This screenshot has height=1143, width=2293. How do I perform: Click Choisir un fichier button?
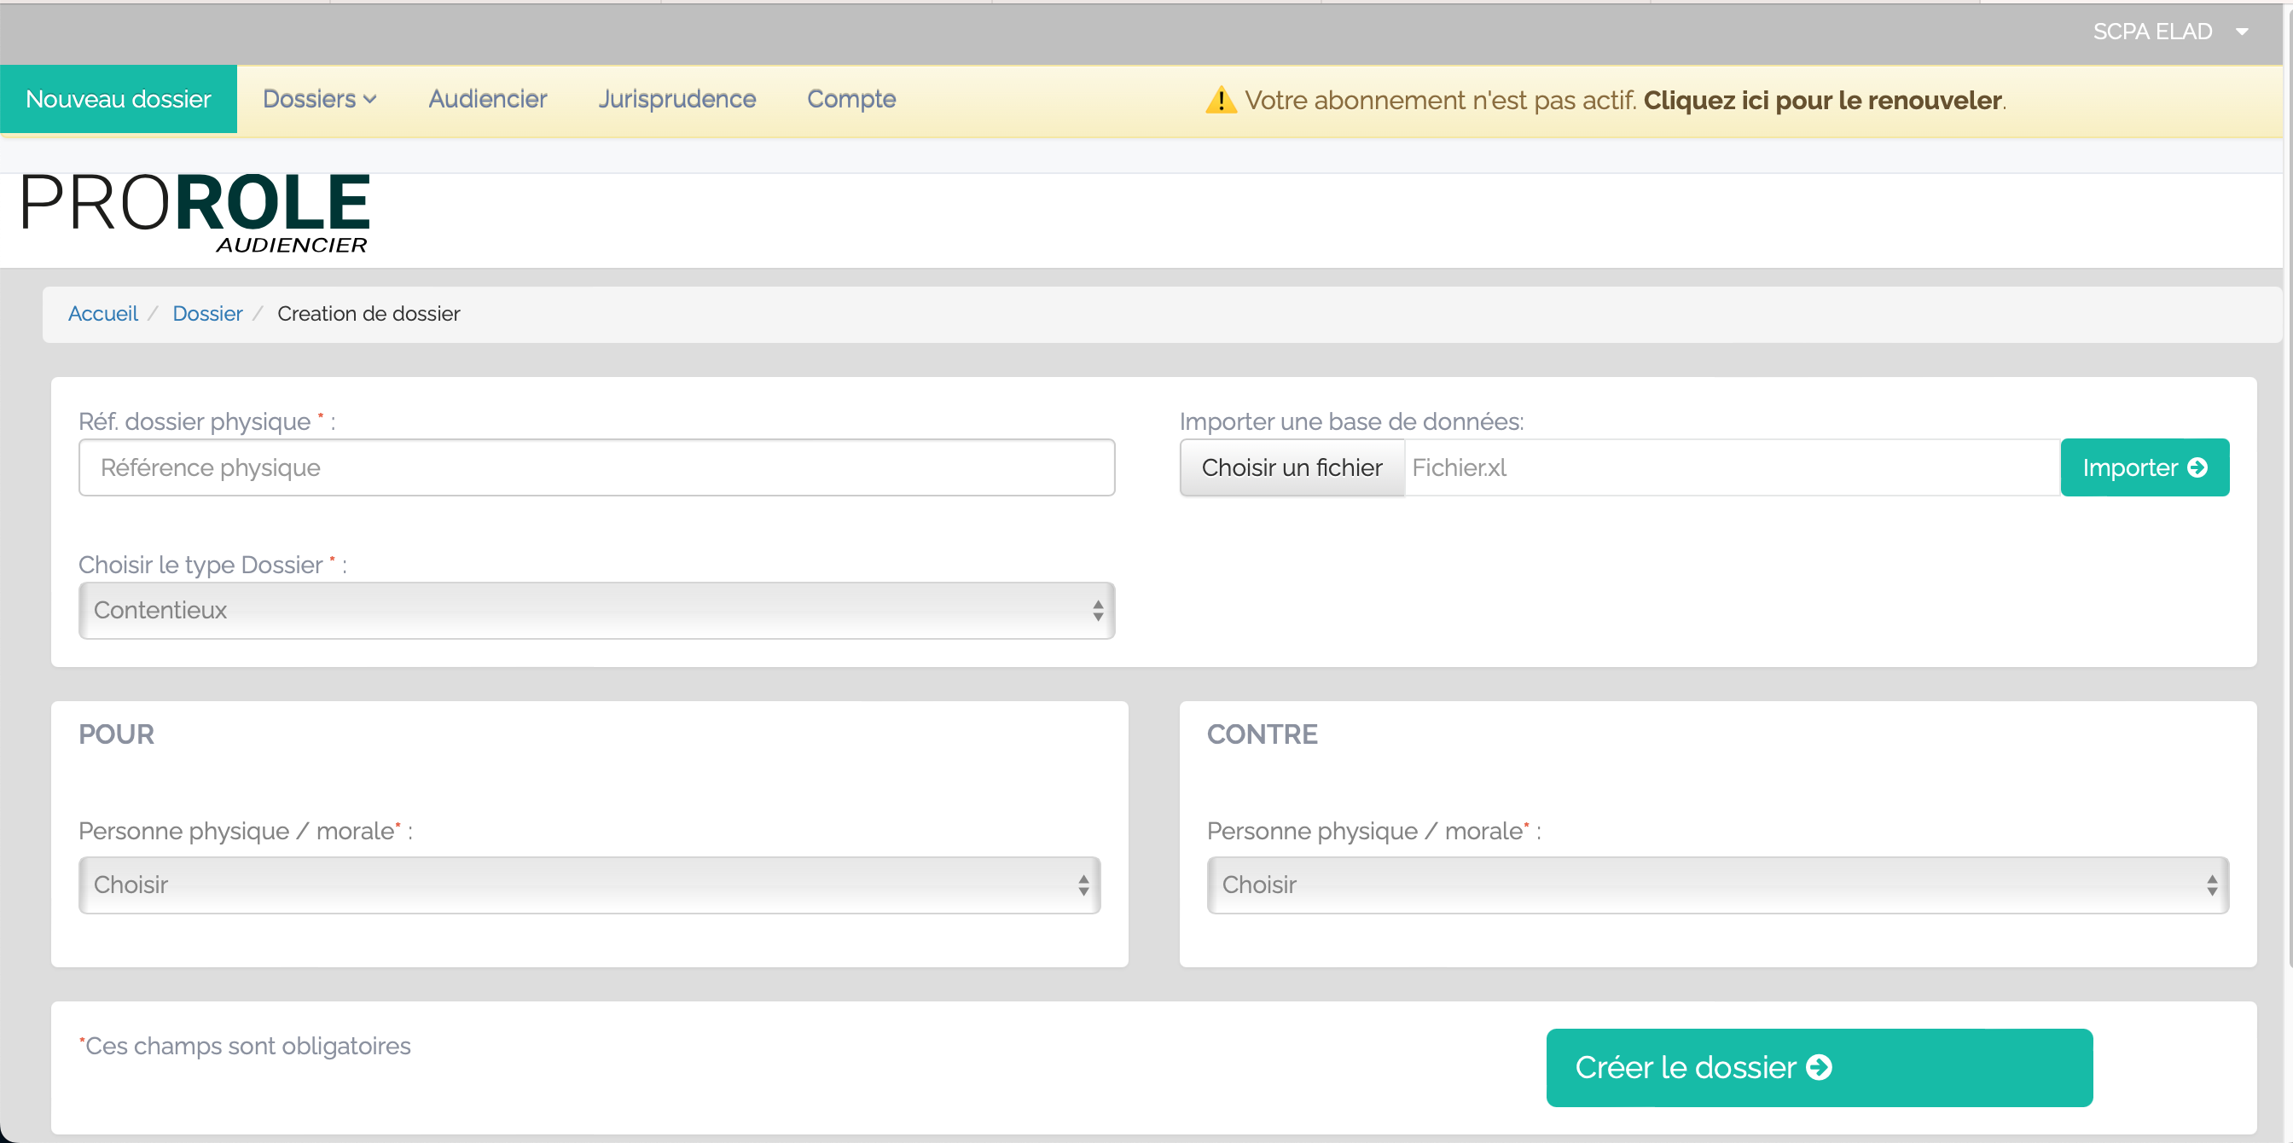(x=1292, y=467)
